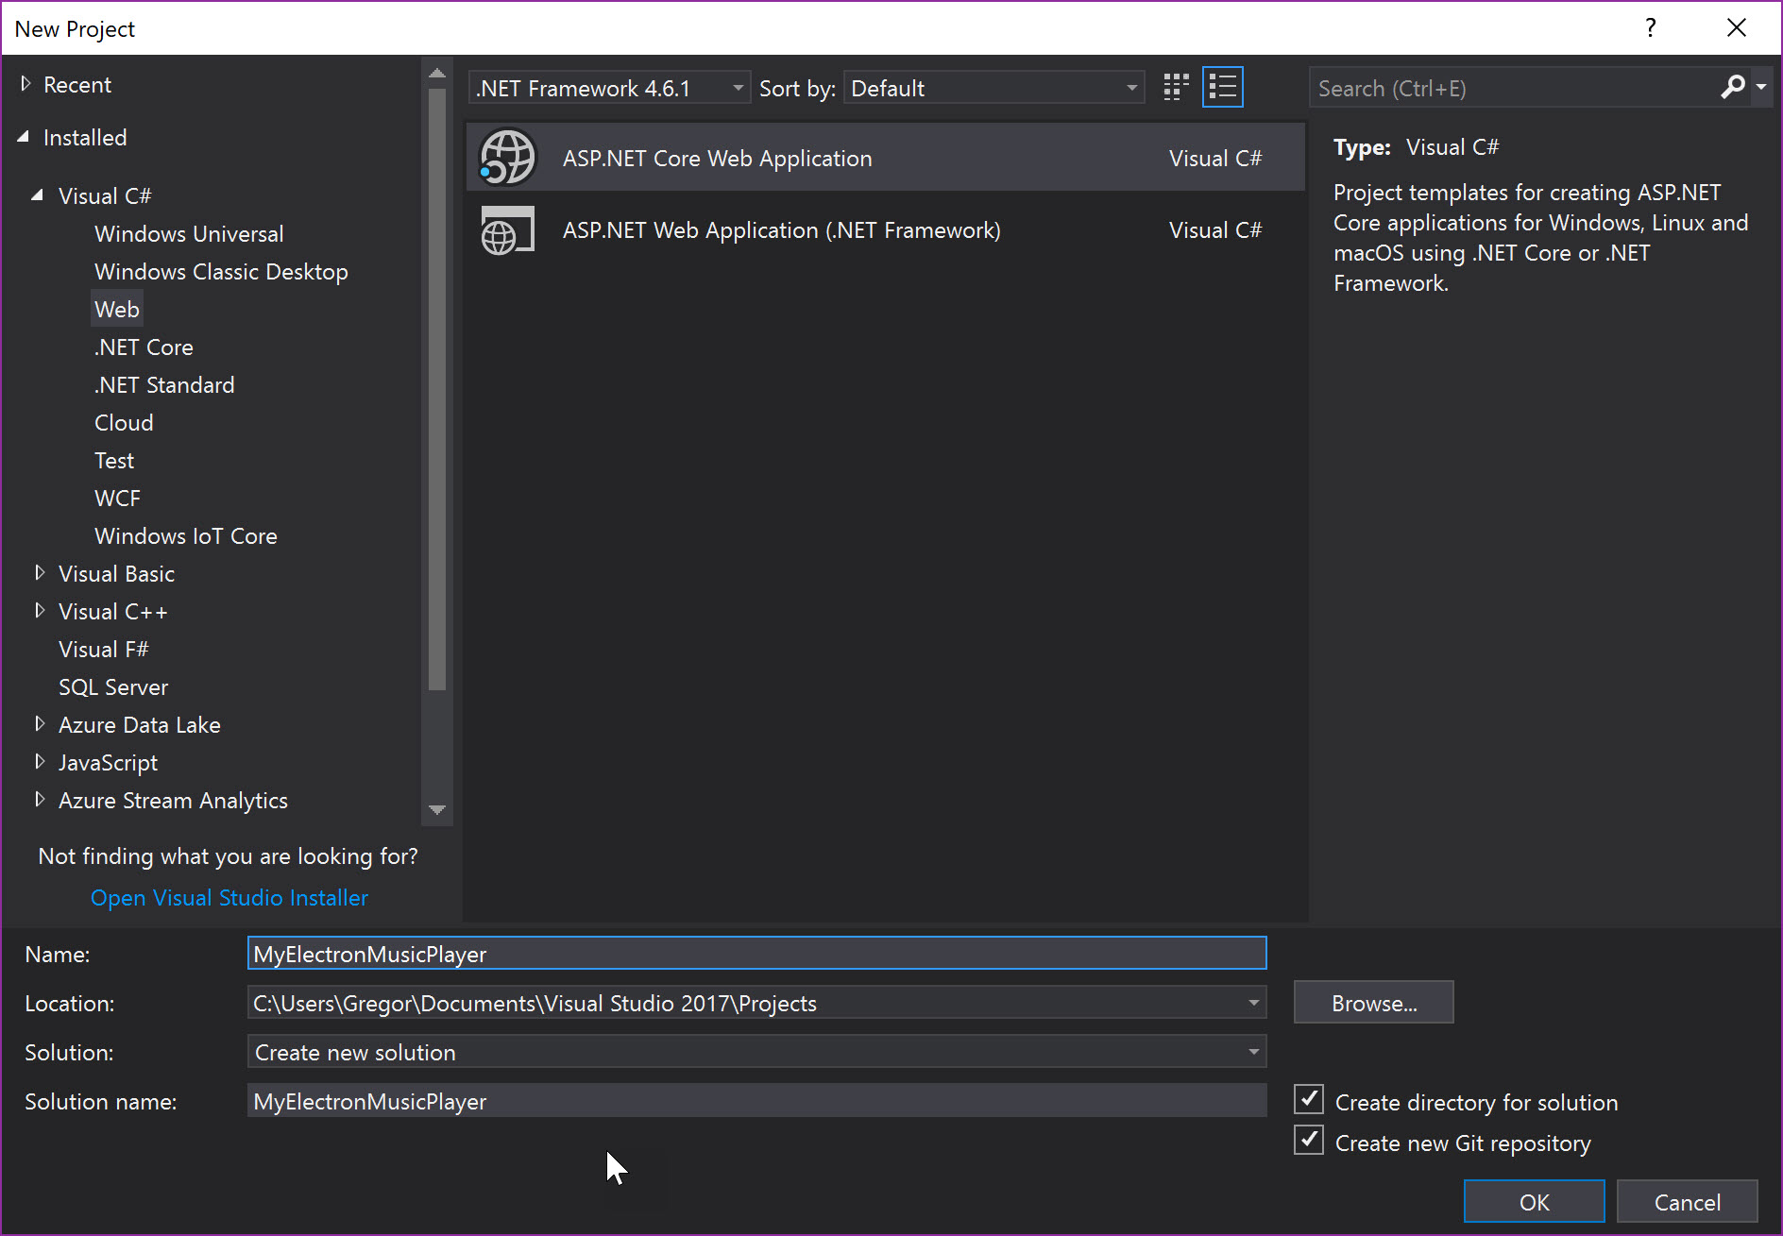Screen dimensions: 1783x1236
Task: Select the Test category
Action: 114,461
